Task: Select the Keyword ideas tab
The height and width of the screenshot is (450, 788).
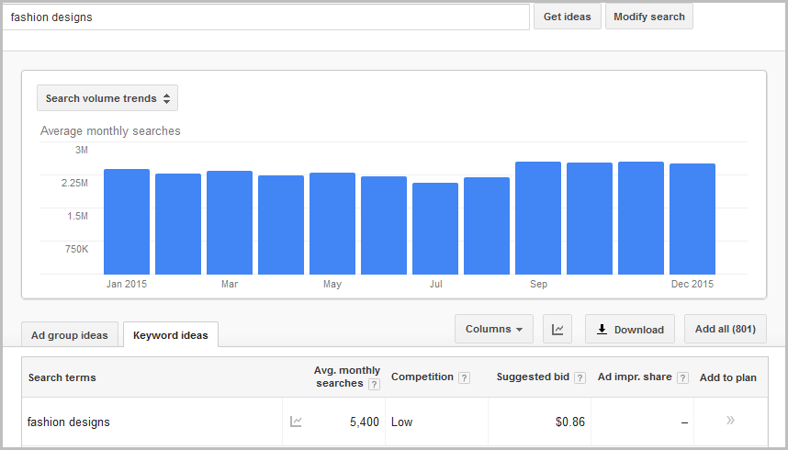Action: (171, 335)
